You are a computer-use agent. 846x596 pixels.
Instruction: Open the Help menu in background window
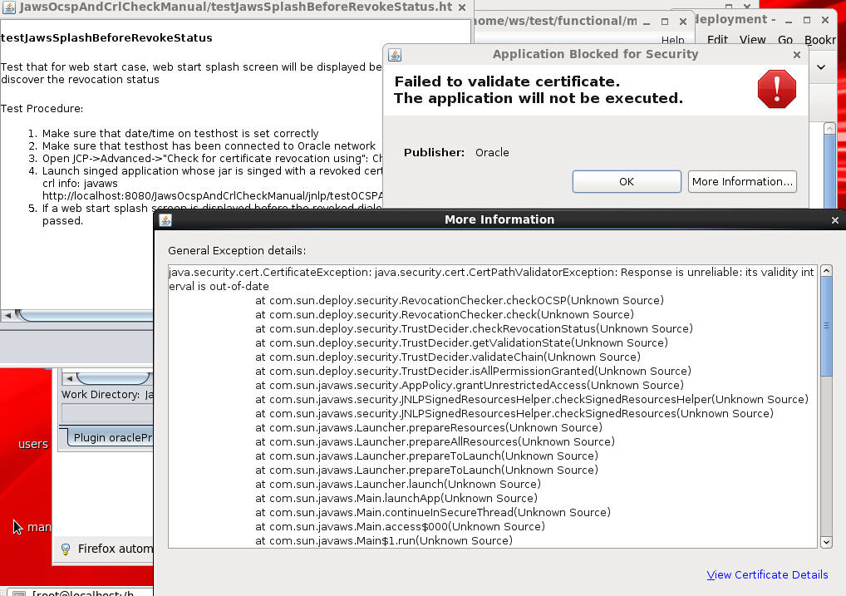tap(672, 39)
